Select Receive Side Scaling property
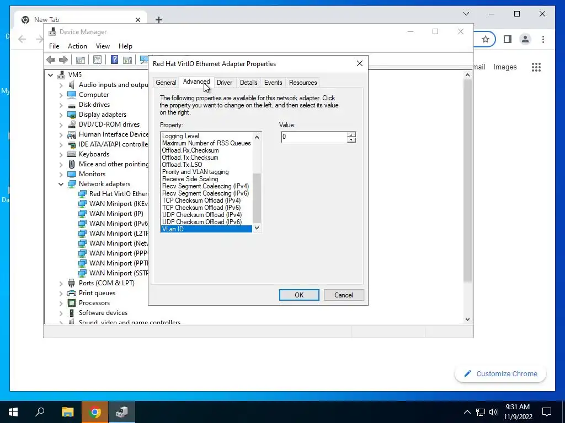This screenshot has height=423, width=565. click(206, 179)
